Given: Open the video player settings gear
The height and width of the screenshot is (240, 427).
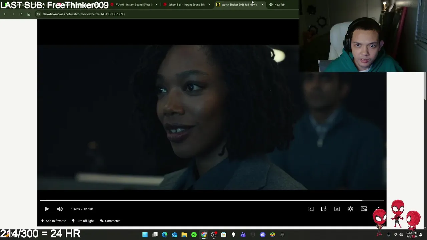Looking at the screenshot, I should point(350,209).
